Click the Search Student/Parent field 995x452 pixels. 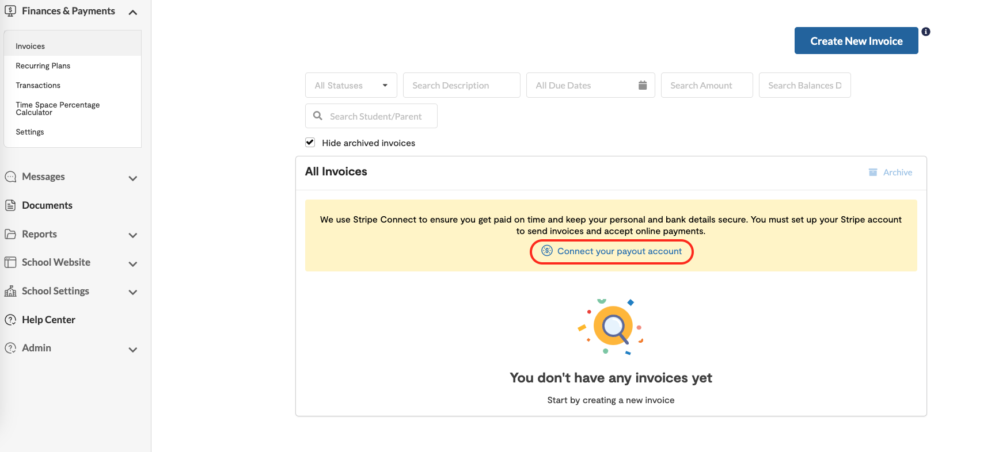371,116
